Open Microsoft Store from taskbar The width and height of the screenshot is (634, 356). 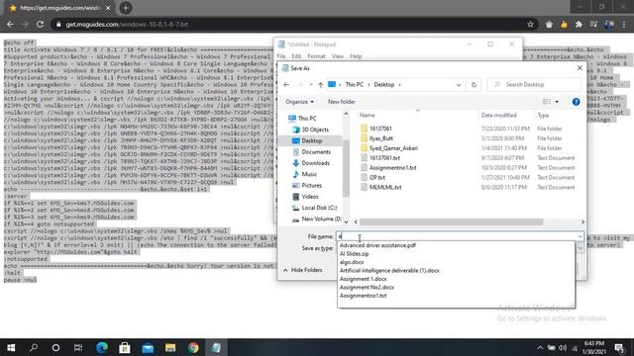click(x=125, y=347)
